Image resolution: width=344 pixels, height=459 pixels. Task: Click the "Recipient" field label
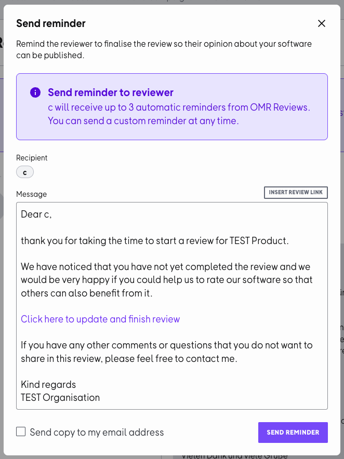[x=32, y=158]
